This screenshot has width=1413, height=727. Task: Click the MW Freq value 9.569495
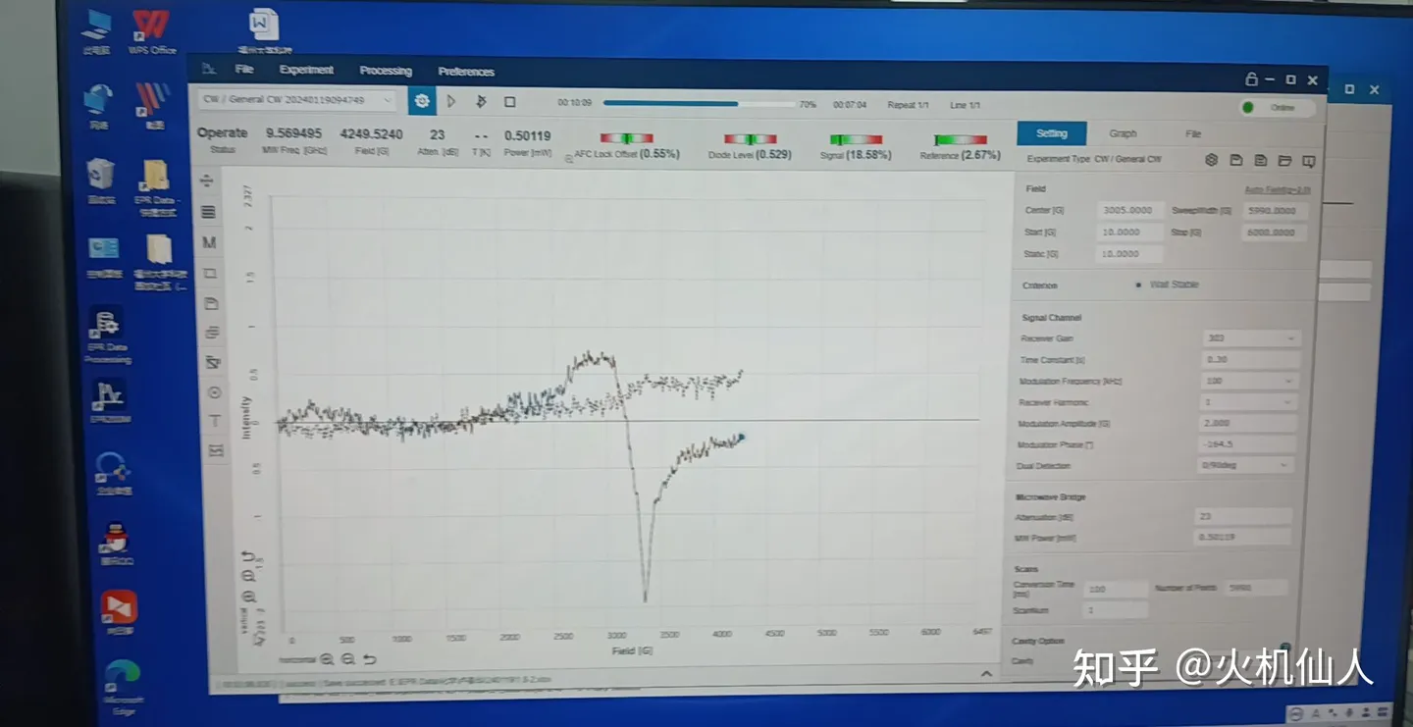294,133
